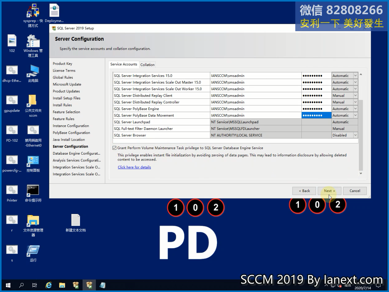Screen dimensions: 389x292
Task: Open taskbar Search
Action: (21, 285)
